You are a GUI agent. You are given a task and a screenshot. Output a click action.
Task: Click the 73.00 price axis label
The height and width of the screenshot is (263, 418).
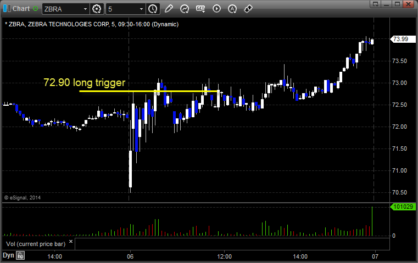click(x=399, y=83)
